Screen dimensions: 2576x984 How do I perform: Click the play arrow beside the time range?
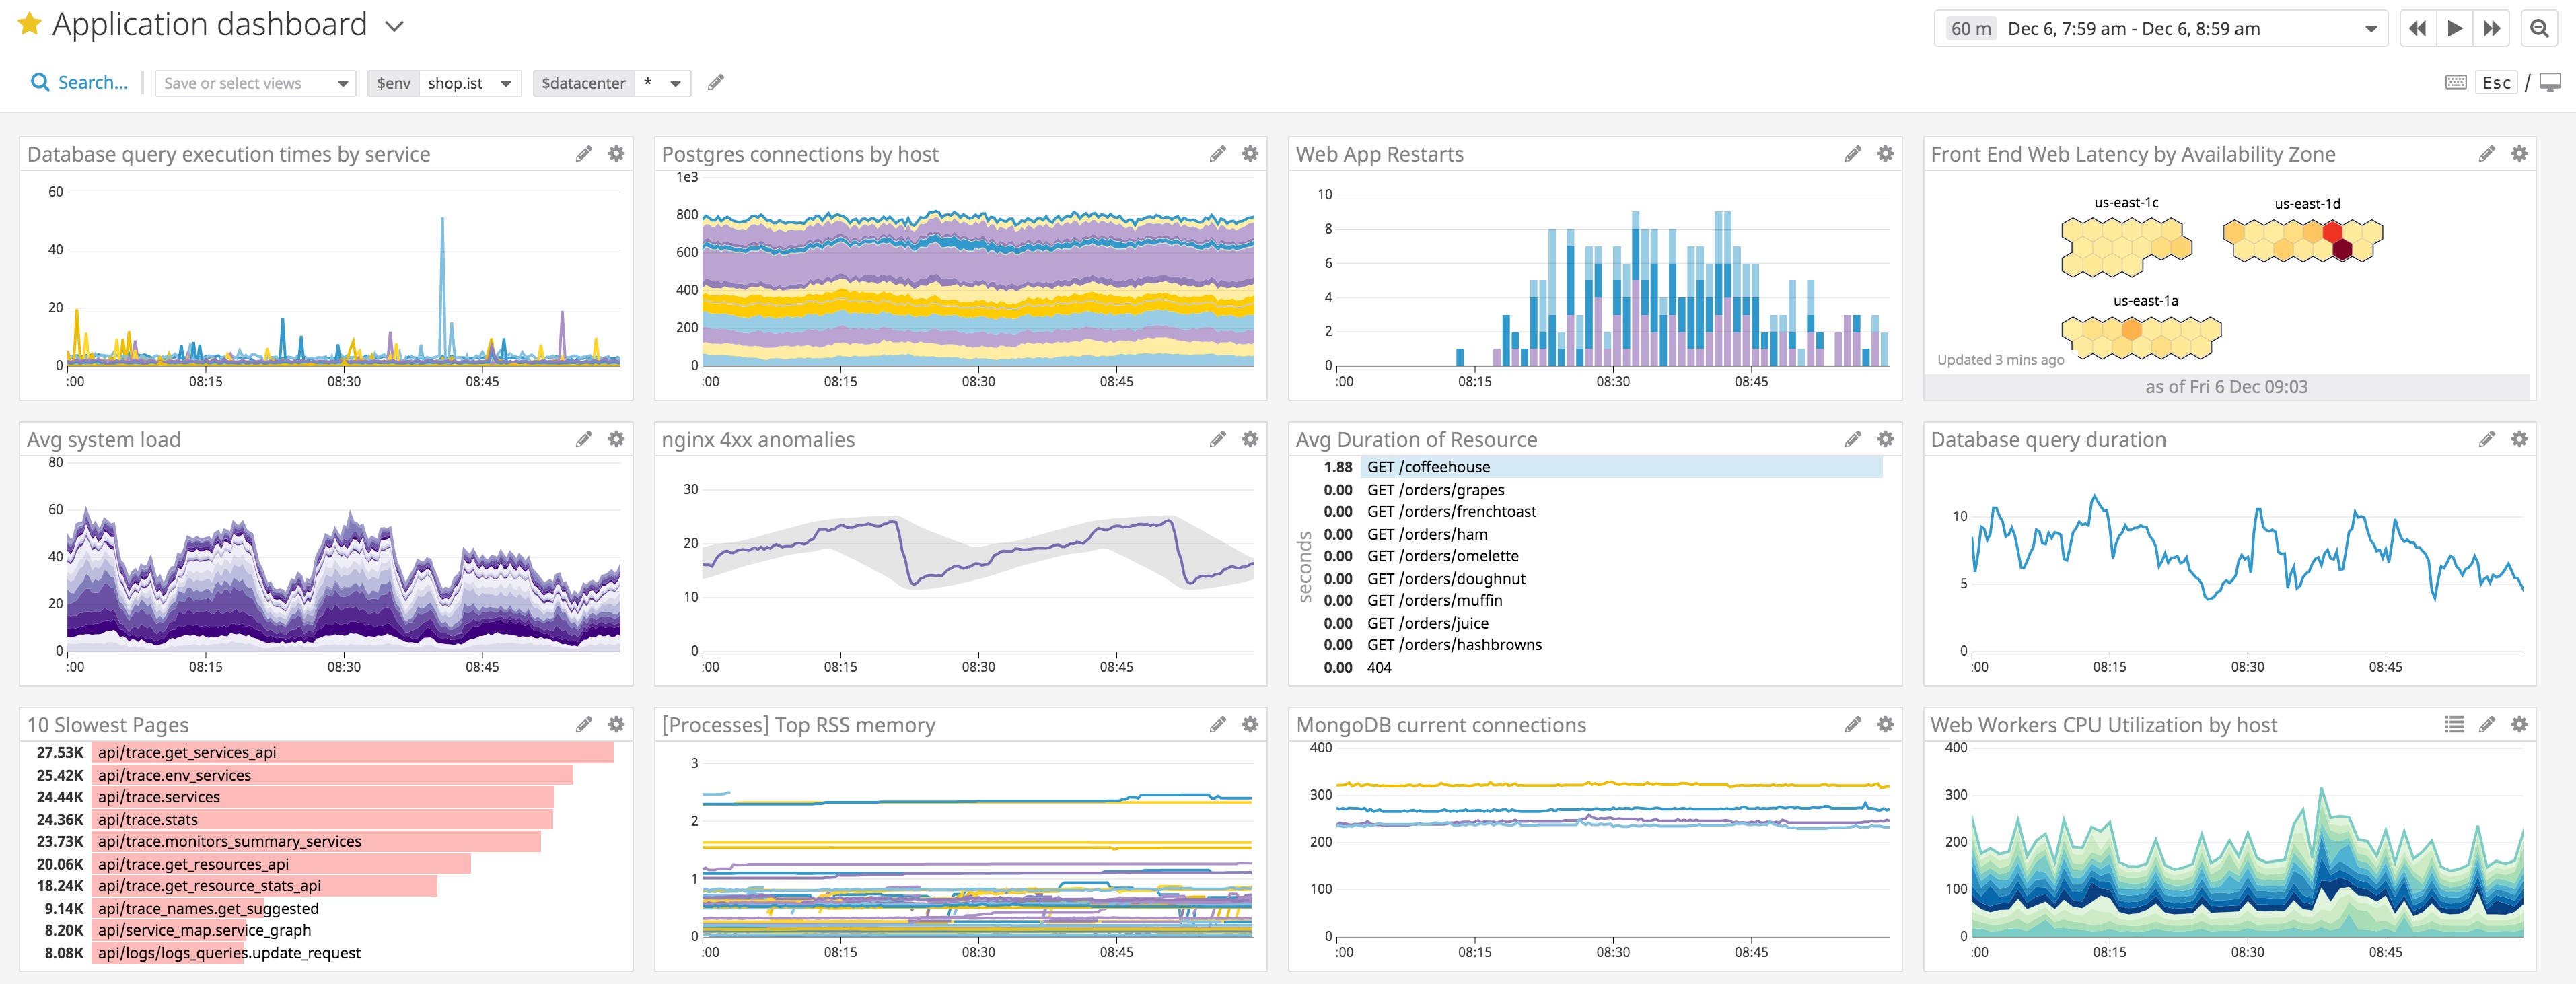tap(2454, 28)
